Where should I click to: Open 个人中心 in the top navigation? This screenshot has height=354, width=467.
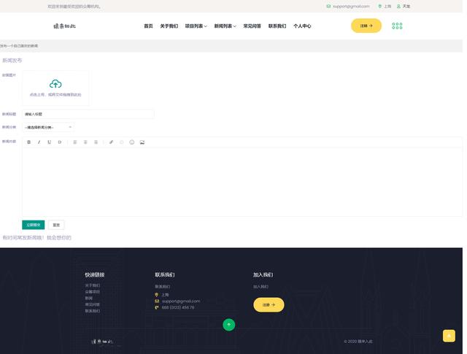point(302,26)
